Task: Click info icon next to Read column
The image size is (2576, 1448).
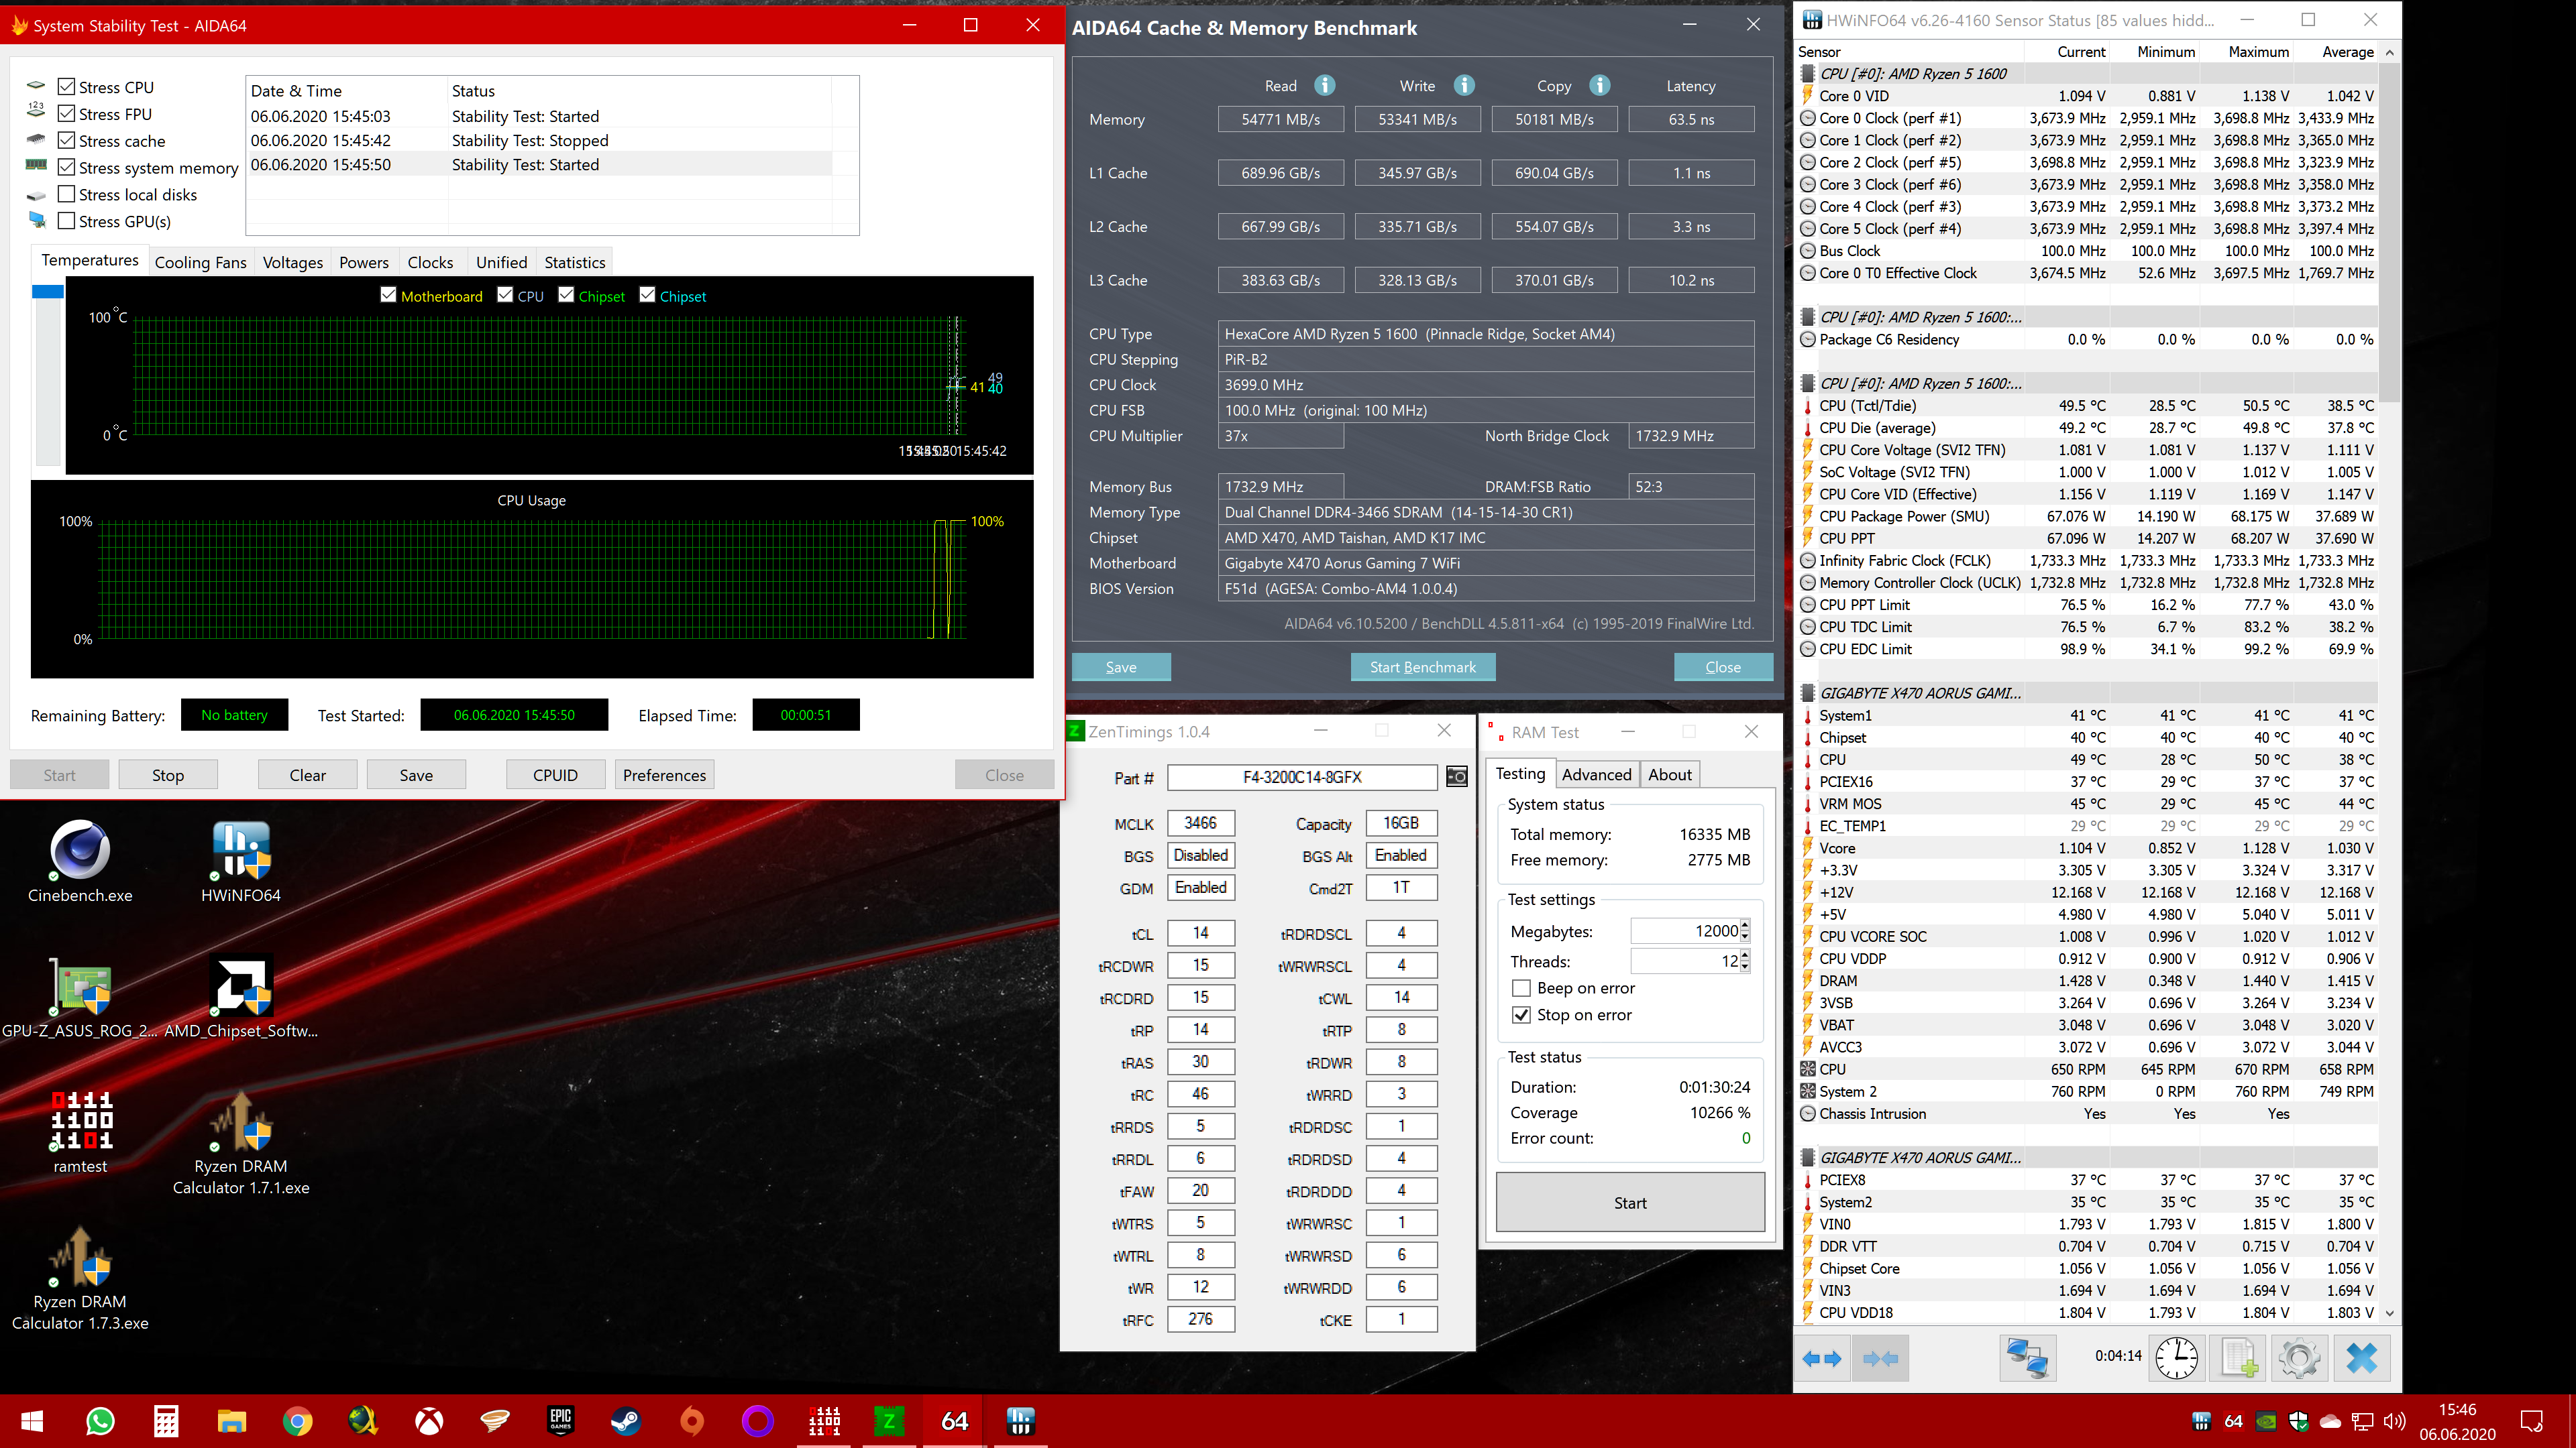Action: point(1324,86)
